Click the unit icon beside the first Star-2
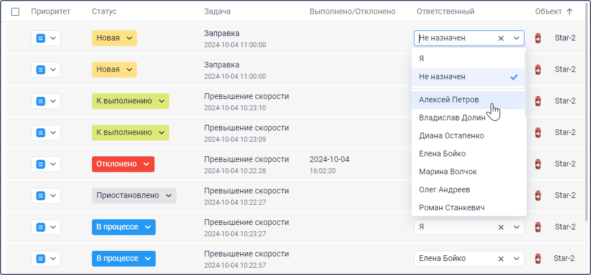Screen dimensions: 591x275 tap(537, 38)
